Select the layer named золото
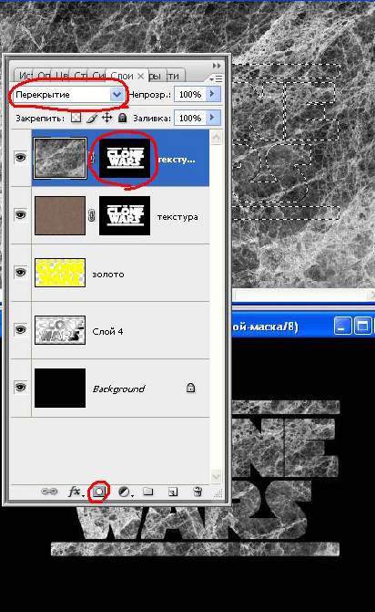This screenshot has width=375, height=612. click(108, 274)
